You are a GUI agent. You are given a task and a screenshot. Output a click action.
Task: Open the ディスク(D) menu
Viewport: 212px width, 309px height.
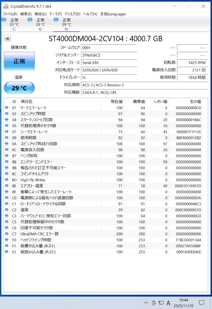pyautogui.click(x=72, y=14)
